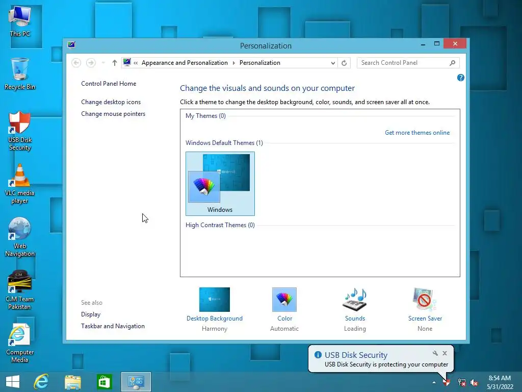Open Display under See also
Screen dimensions: 522x392
click(91, 314)
